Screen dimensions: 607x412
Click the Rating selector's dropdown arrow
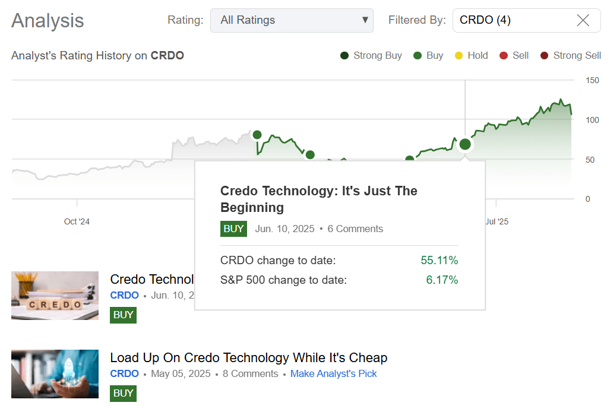point(364,20)
